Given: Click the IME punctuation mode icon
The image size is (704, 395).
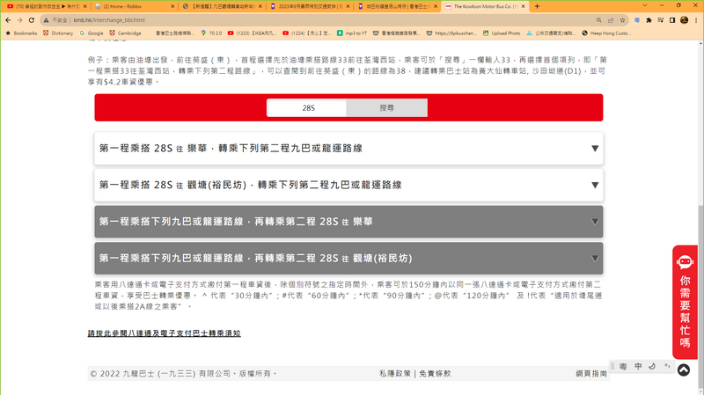Looking at the screenshot, I should (667, 366).
